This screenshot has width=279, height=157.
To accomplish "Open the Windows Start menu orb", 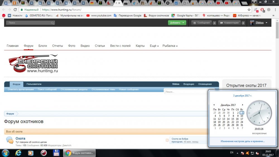I will pyautogui.click(x=5, y=153).
